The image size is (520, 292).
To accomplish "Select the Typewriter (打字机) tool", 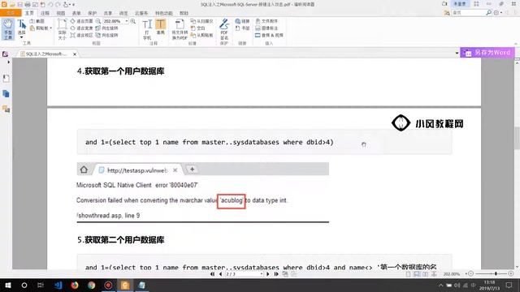I will coord(147,29).
